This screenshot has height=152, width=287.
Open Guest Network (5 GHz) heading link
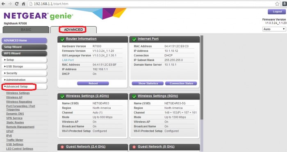pos(156,147)
